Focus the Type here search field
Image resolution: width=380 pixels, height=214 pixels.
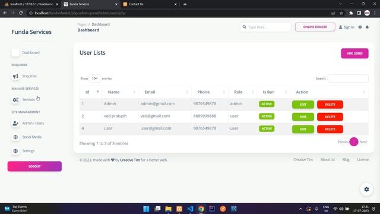265,27
